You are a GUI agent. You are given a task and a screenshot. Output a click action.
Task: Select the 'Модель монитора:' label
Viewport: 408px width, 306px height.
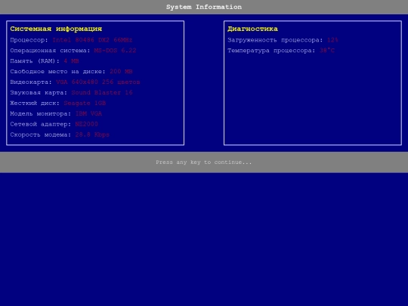(41, 113)
